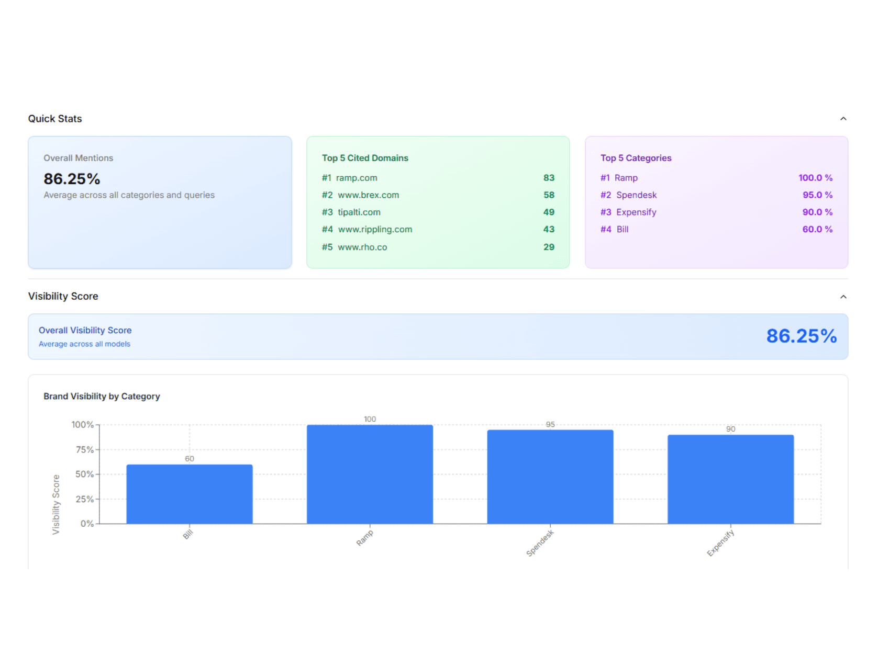Expand the Quick Stats header chevron
878x667 pixels.
point(843,119)
